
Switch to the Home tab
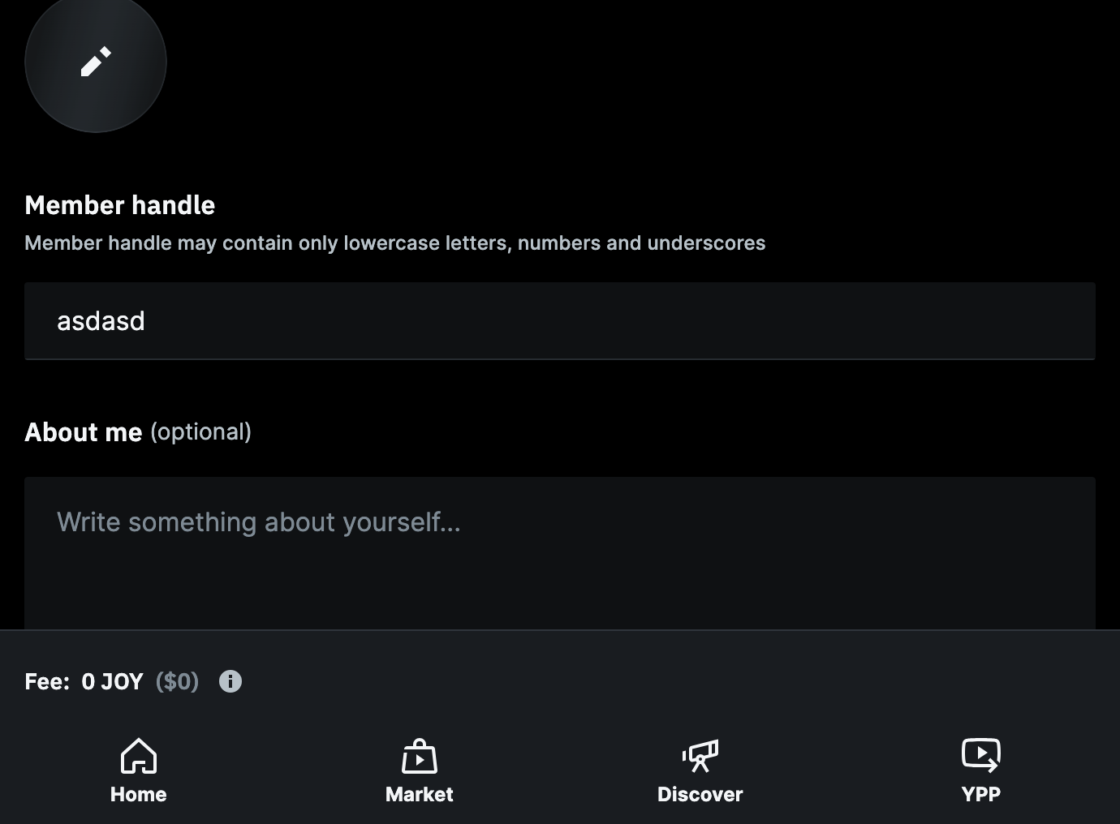[138, 770]
